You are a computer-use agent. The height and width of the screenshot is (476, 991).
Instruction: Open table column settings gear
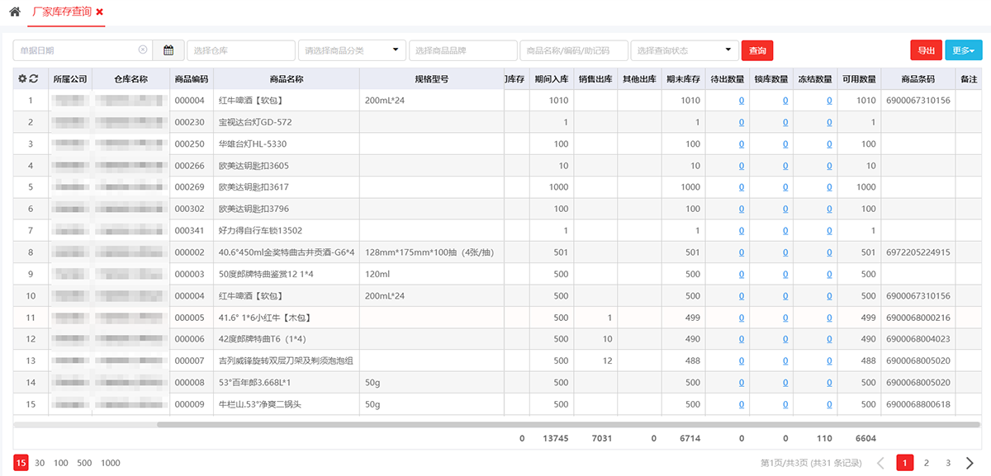pos(22,79)
